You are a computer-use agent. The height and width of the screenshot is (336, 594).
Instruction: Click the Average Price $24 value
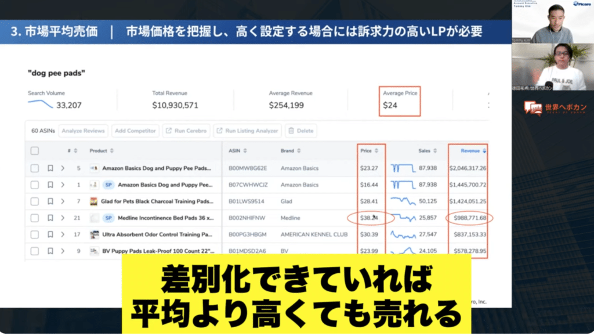click(390, 105)
